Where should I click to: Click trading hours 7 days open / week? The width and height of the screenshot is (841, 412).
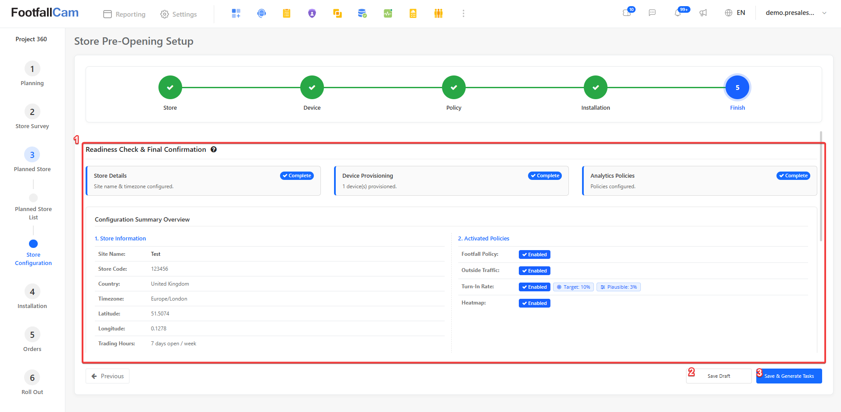[174, 344]
